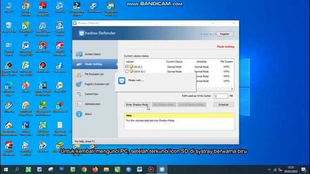The image size is (310, 174).
Task: Check the DATA (D:) volume checkbox
Action: tap(127, 72)
